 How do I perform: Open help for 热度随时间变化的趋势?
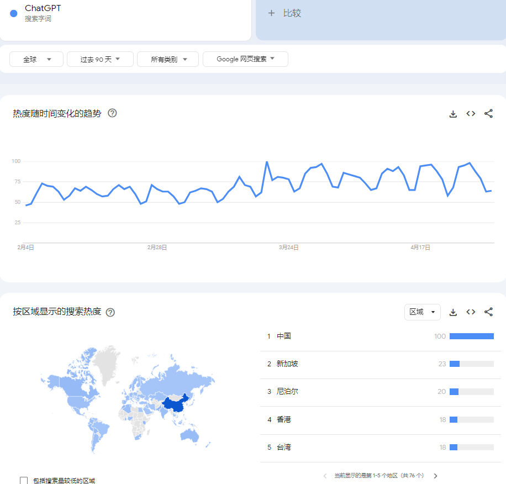pos(112,113)
